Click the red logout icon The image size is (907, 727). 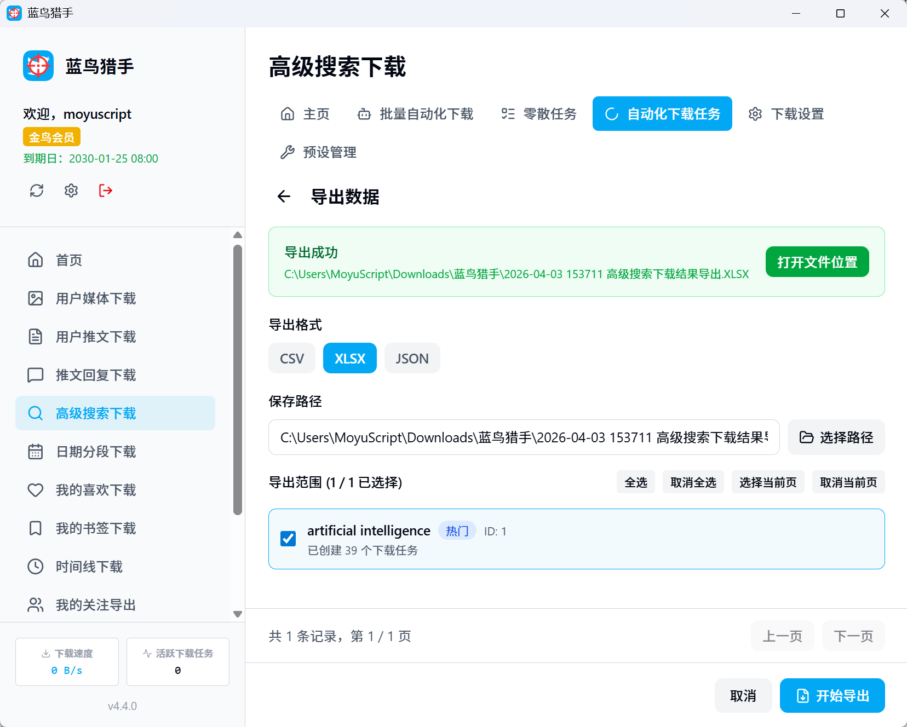click(x=106, y=191)
